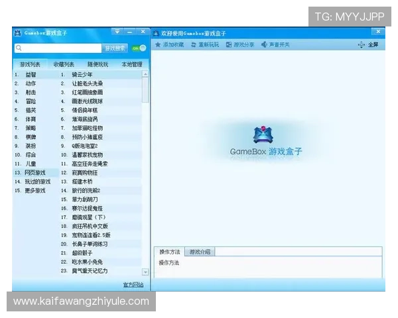The width and height of the screenshot is (398, 318).
Task: Choose game 宠物连连看2.5版
Action: click(101, 235)
